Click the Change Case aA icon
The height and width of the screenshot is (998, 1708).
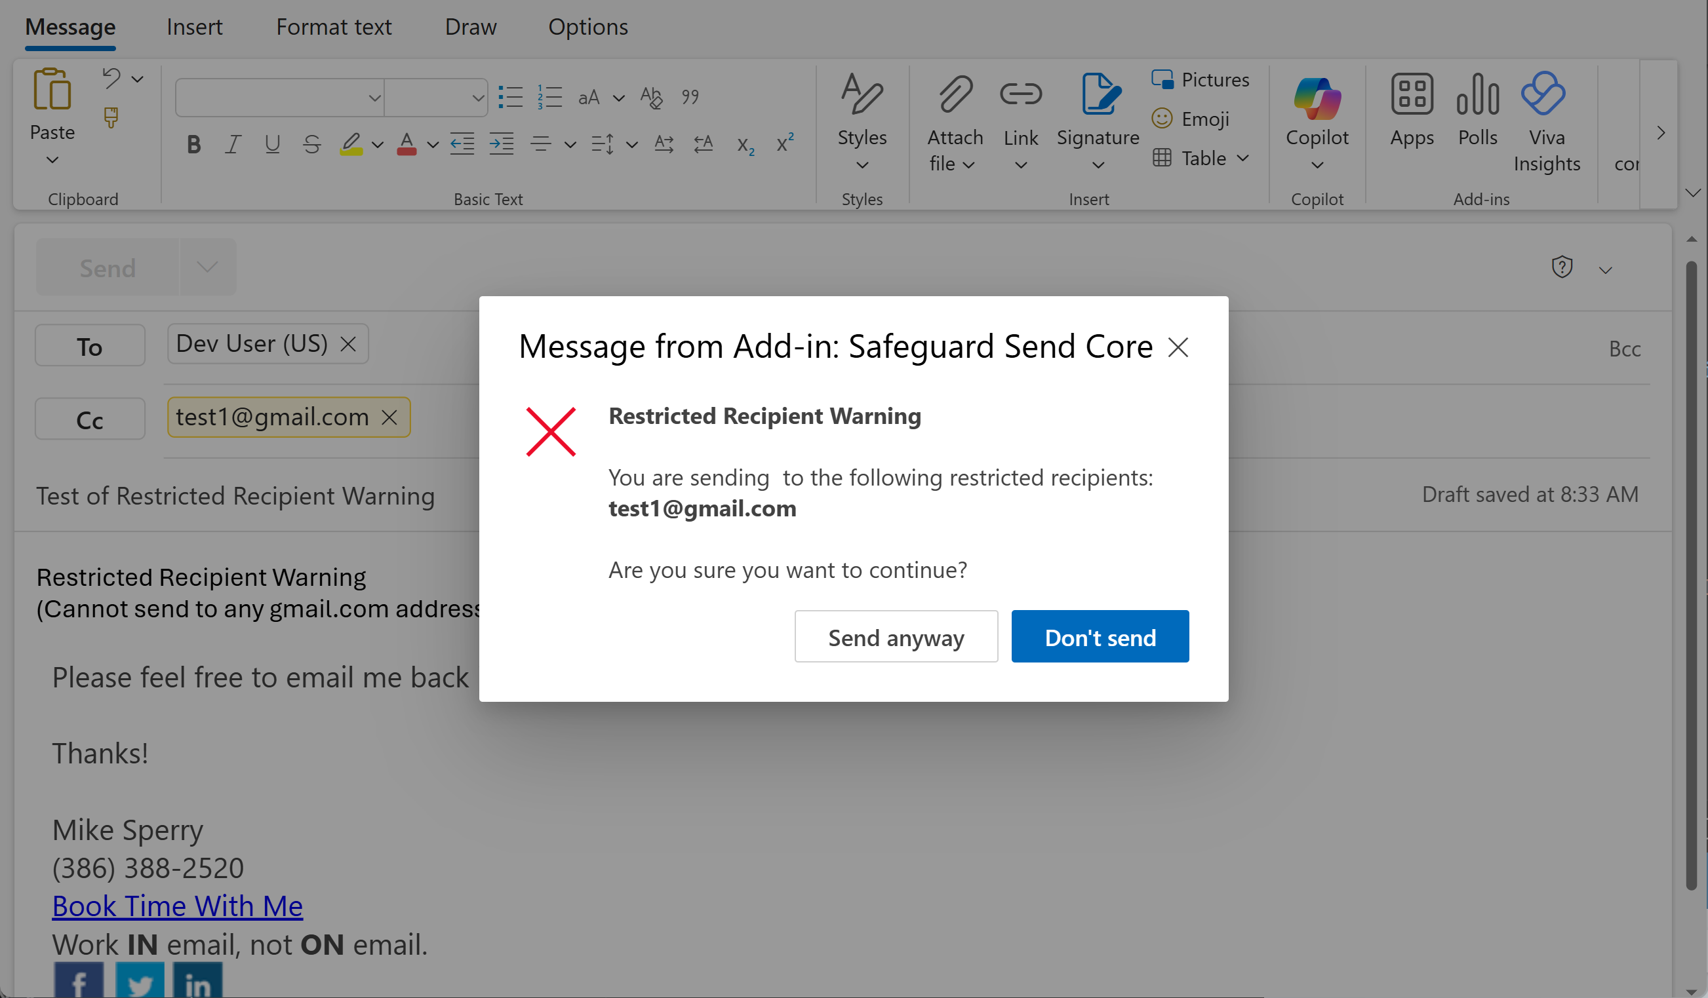tap(589, 98)
